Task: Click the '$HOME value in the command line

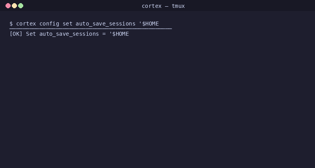Action: coord(149,24)
